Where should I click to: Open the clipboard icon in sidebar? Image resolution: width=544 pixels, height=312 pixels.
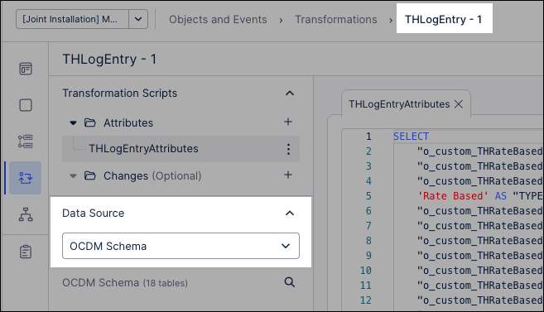click(x=26, y=252)
